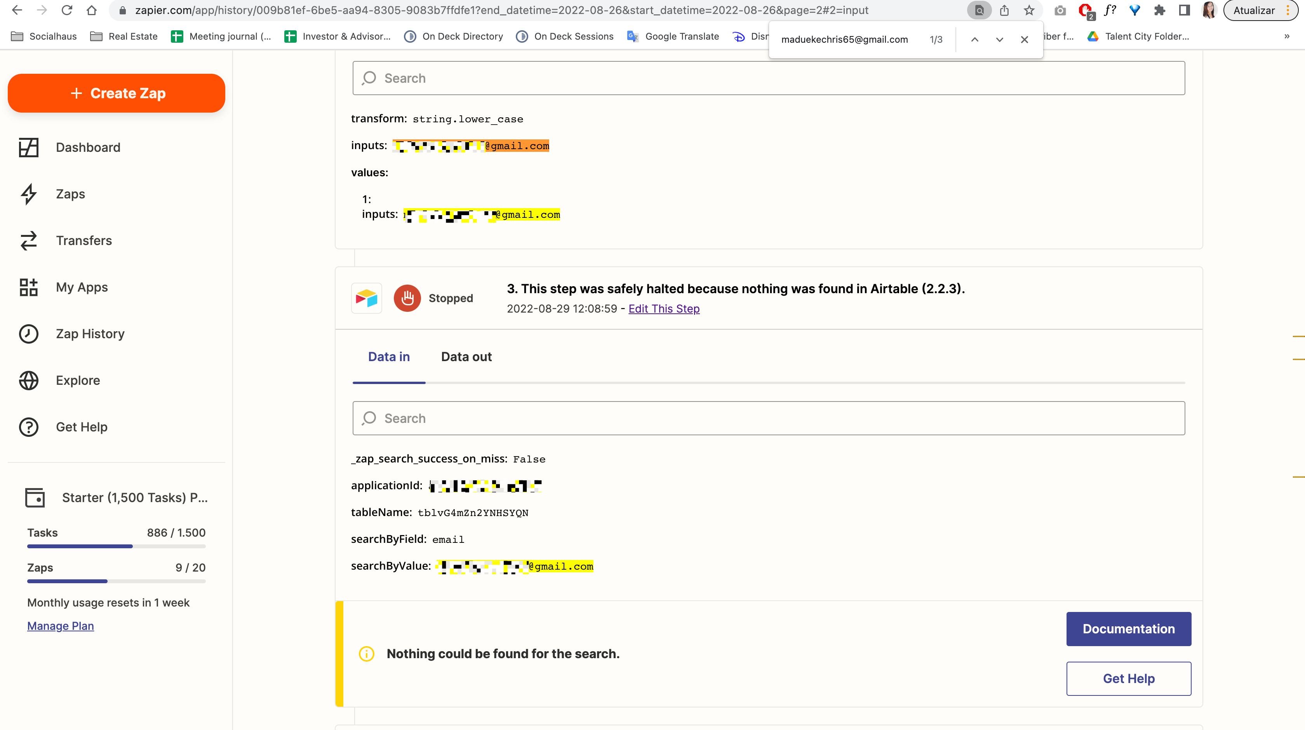Click the find-in-page lens icon in address bar
Viewport: 1305px width, 730px height.
pos(979,10)
